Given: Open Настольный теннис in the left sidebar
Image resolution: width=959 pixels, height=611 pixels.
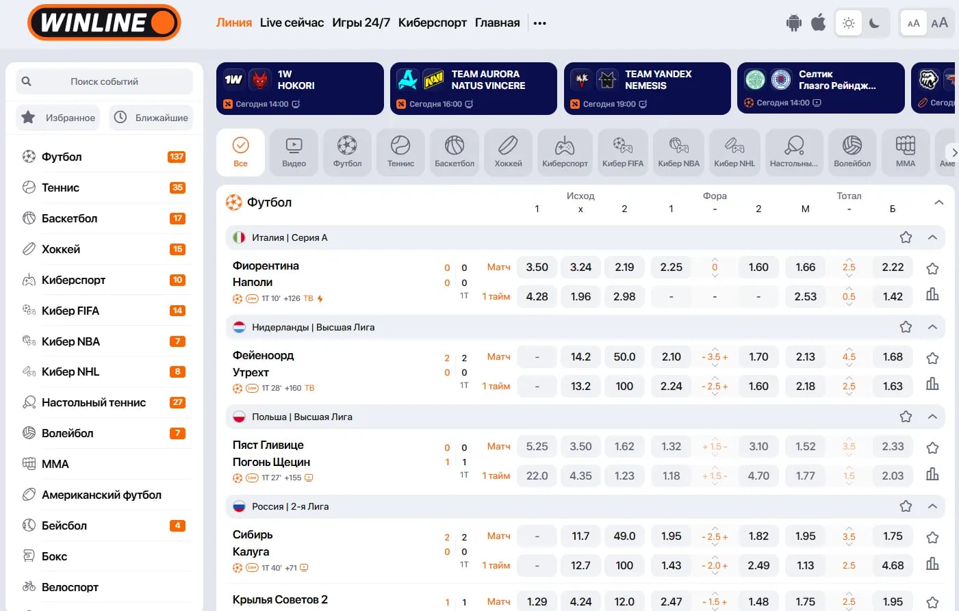Looking at the screenshot, I should pos(104,402).
